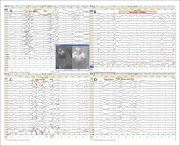Click the Undo arrow in panel D toolbar
Screen dimensions: 180x146
coord(114,74)
